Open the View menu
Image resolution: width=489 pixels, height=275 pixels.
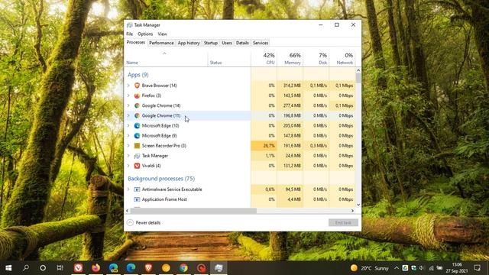[162, 34]
